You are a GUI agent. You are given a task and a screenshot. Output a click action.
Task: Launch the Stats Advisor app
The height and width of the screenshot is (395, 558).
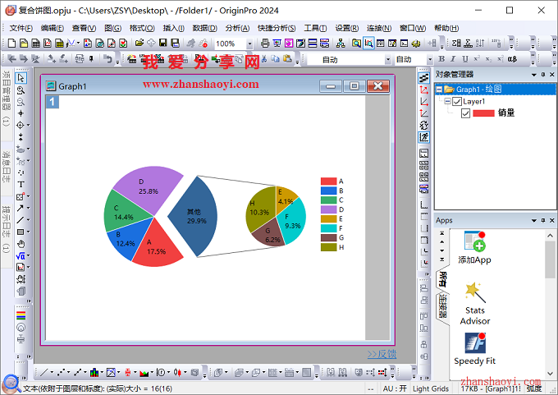pyautogui.click(x=475, y=304)
